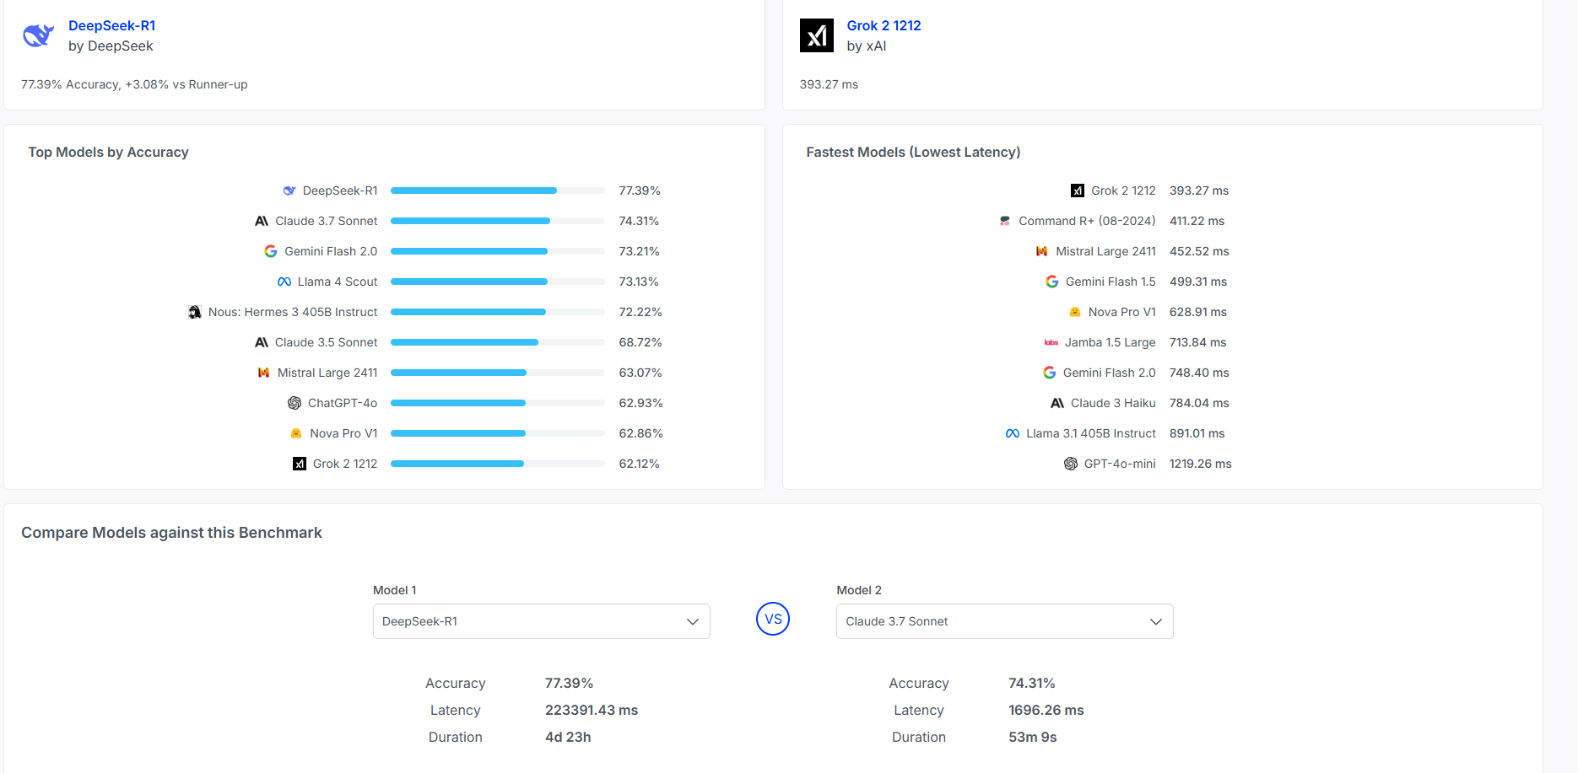Screen dimensions: 1578x773
Task: Select the Claude 3.7 Sonnet name in accuracy list
Action: 327,221
